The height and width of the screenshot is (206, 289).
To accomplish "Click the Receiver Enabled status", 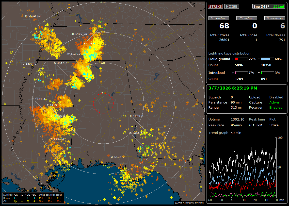I will pos(276,107).
